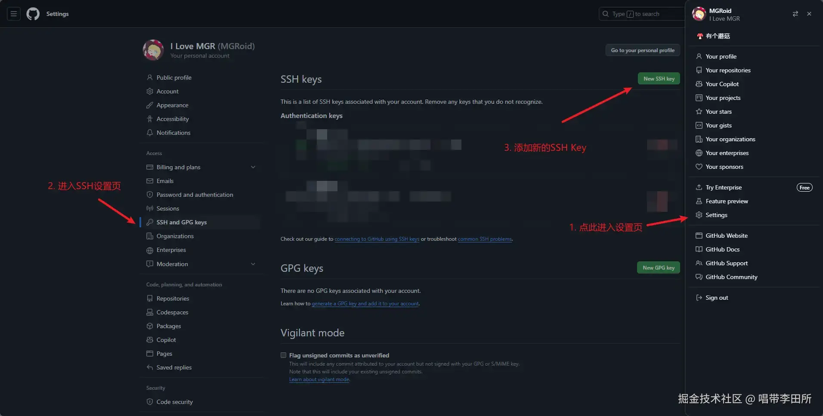
Task: Click the repo icon for Your repositories
Action: click(x=699, y=70)
